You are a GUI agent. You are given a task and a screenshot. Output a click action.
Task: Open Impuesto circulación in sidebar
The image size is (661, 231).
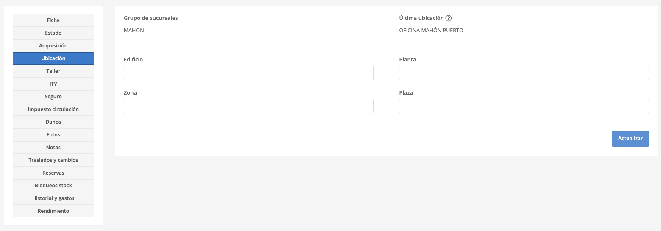pos(53,109)
